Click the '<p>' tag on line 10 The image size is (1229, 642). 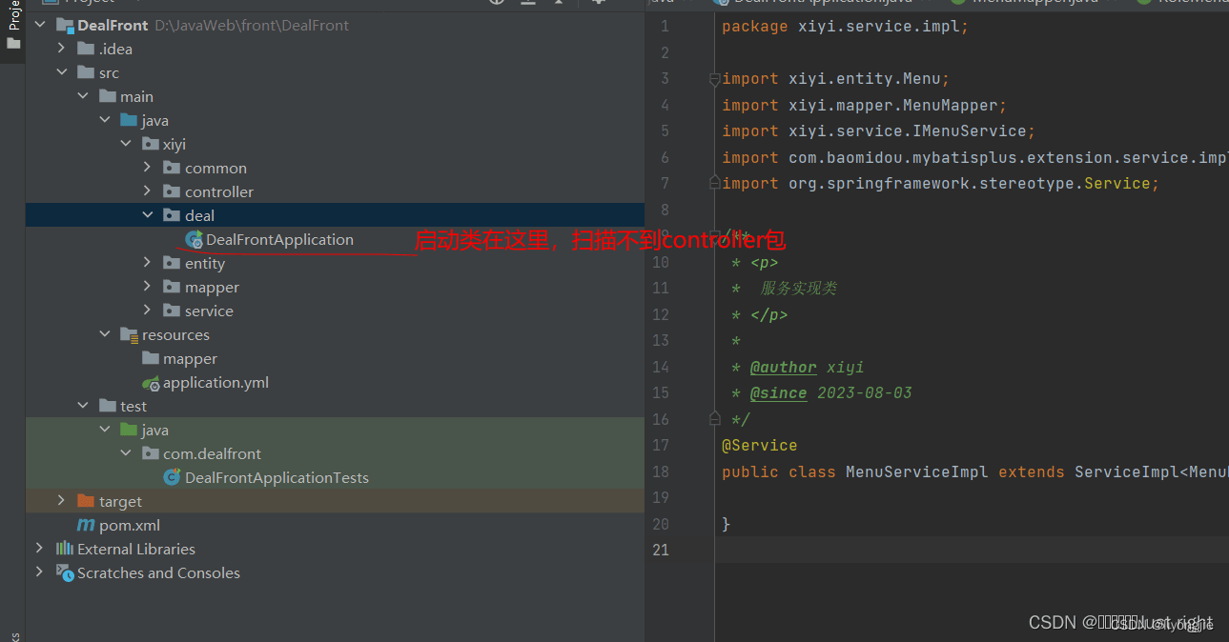click(764, 263)
